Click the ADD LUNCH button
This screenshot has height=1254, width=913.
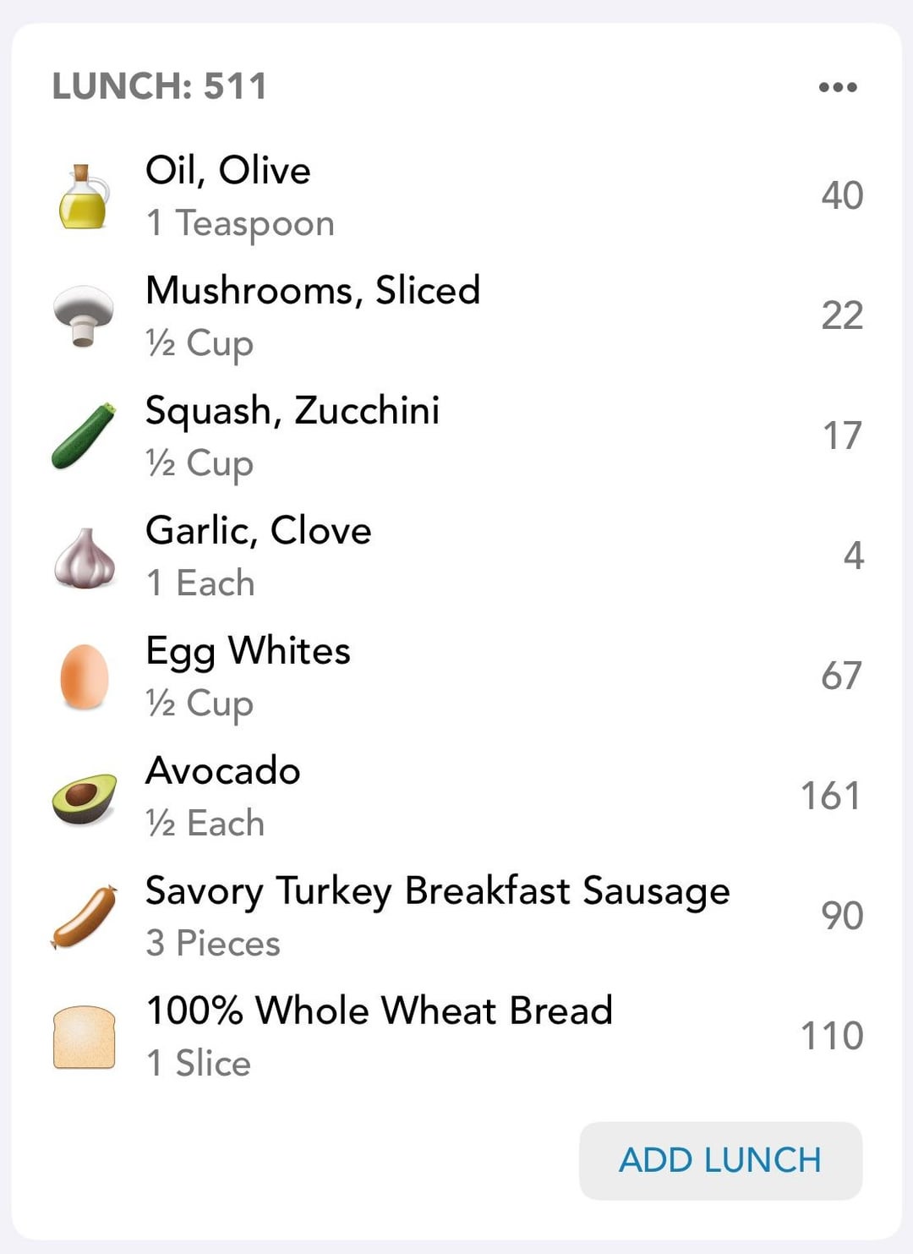[720, 1160]
